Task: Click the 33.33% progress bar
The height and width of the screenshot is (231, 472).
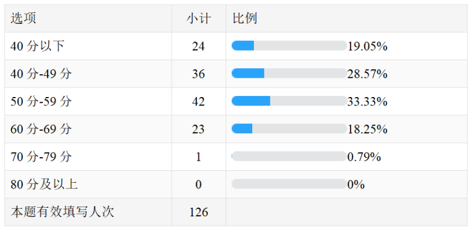Action: pyautogui.click(x=289, y=101)
